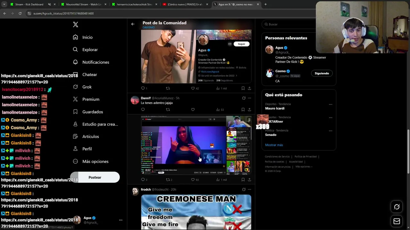The image size is (410, 230).
Task: Click the Guardados bookmark icon
Action: click(x=75, y=112)
